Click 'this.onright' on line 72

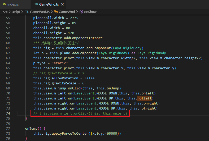(x=146, y=103)
